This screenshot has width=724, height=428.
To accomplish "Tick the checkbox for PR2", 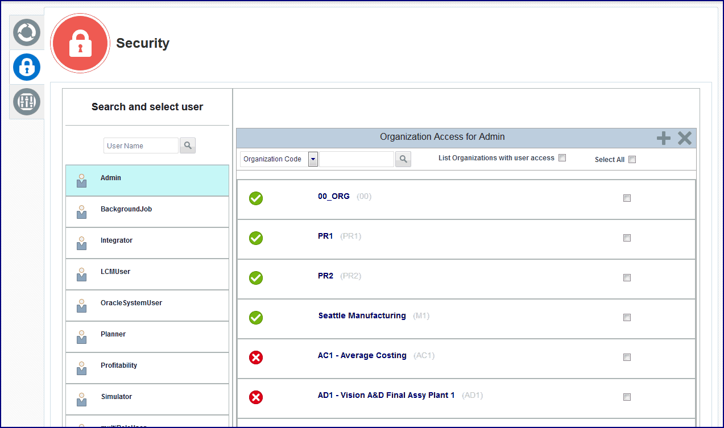I will click(x=627, y=278).
